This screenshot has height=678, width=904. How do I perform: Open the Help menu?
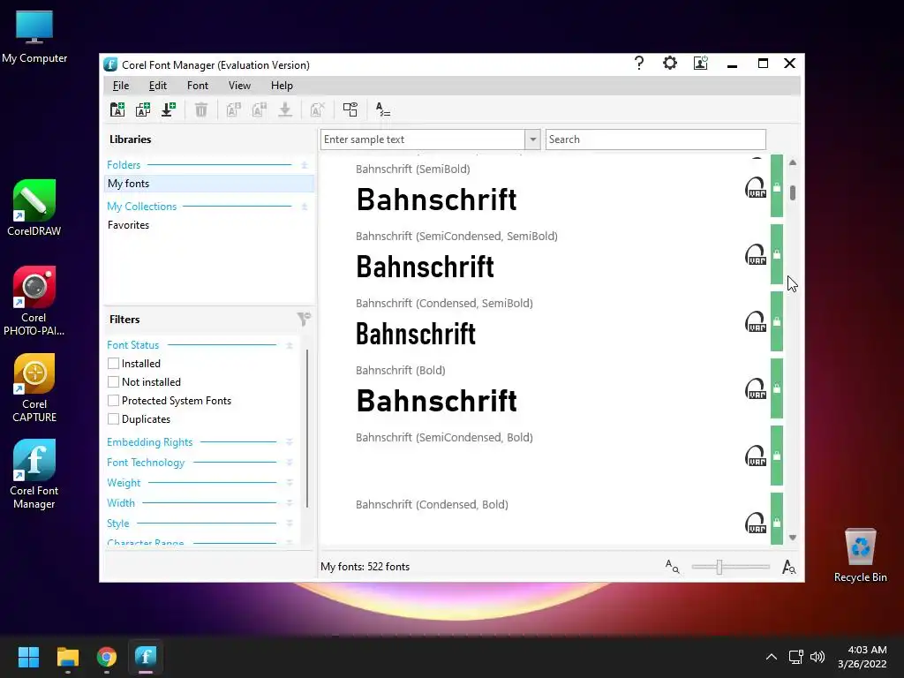(282, 86)
